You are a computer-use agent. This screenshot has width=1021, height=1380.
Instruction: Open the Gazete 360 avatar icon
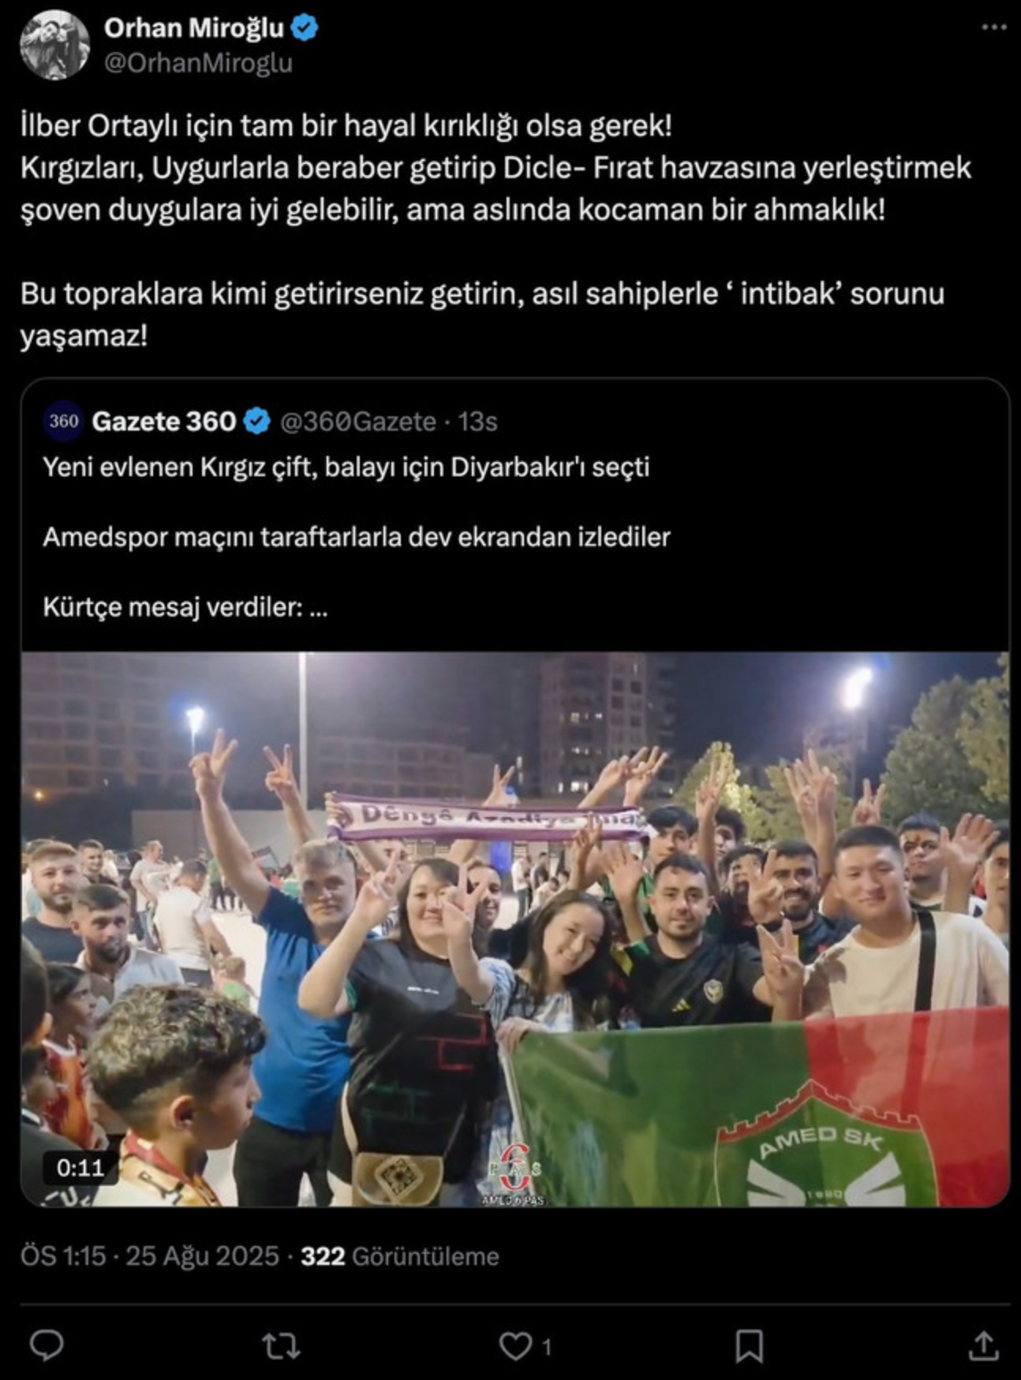pyautogui.click(x=63, y=421)
